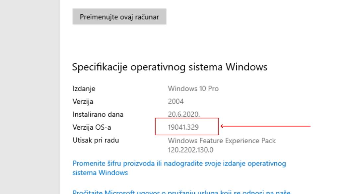Click the Preimenujte ovaj računar button
Image resolution: width=345 pixels, height=194 pixels.
pos(119,17)
